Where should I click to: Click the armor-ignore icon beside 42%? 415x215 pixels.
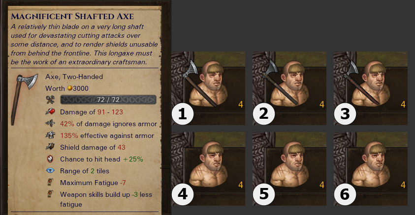click(50, 124)
